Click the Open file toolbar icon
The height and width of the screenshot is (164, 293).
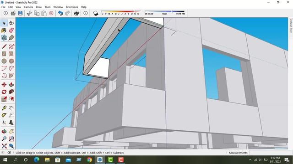tap(13, 13)
